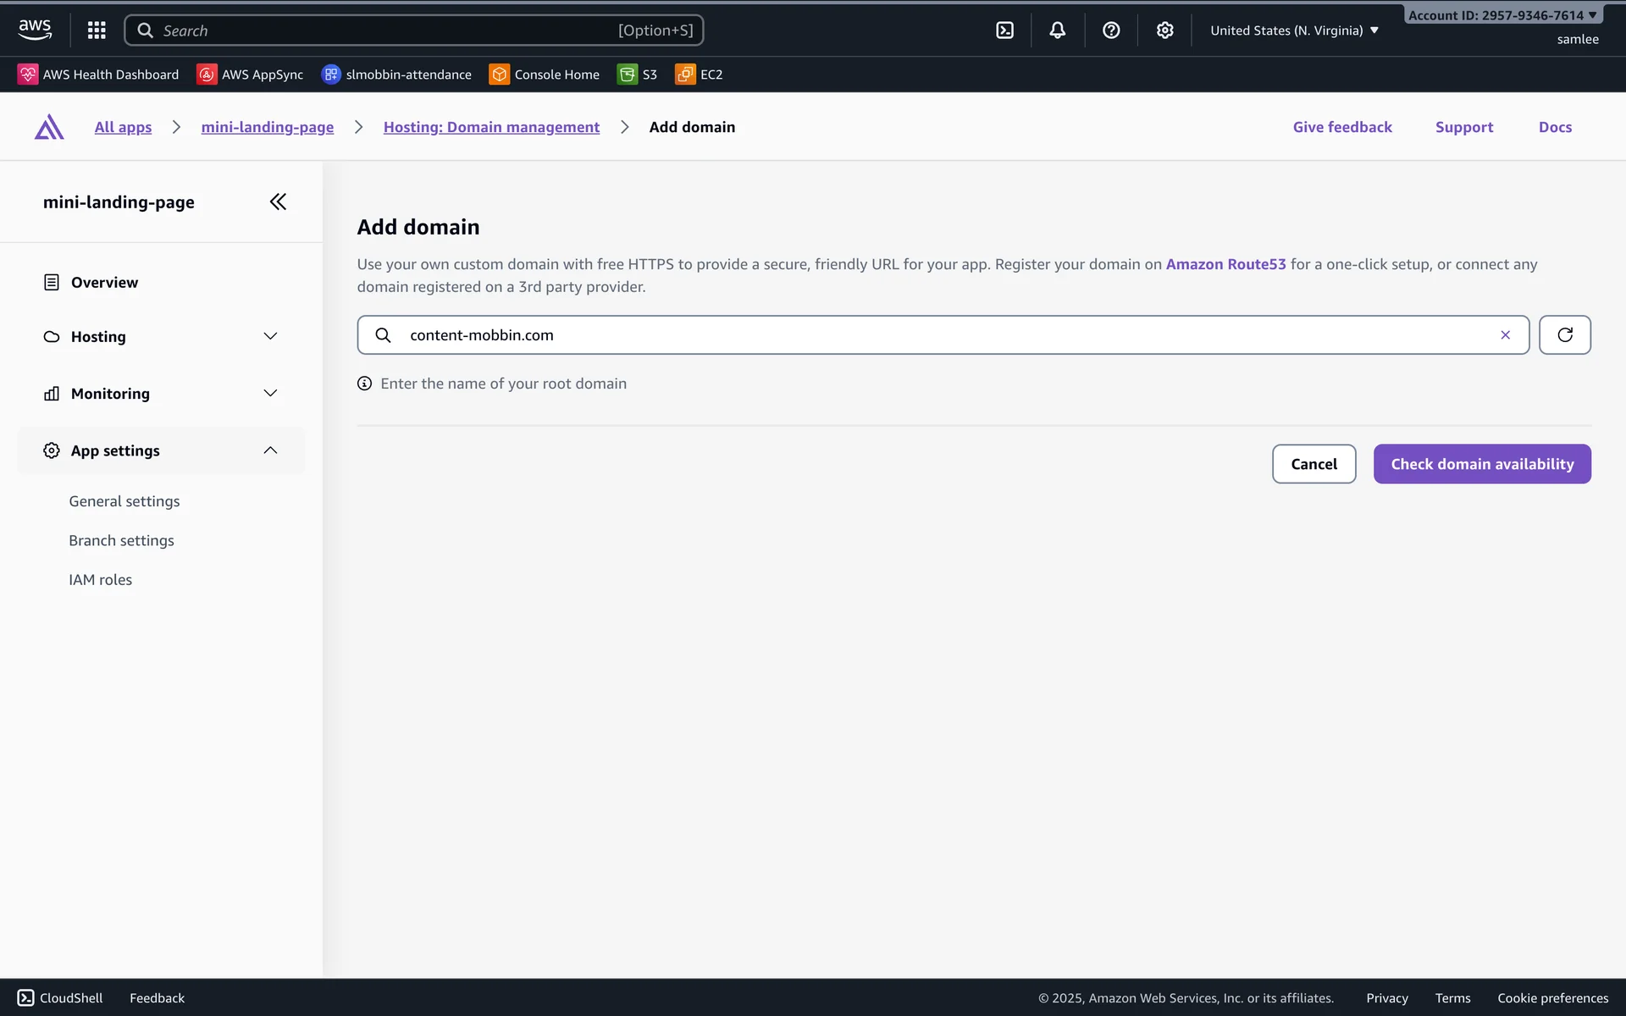Screen dimensions: 1626x1016
Task: Open the United States (N. Virginia) region dropdown
Action: [1294, 30]
